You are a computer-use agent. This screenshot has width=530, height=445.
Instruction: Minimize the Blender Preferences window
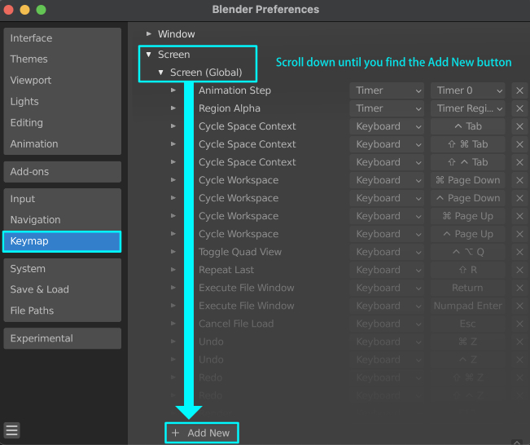pyautogui.click(x=24, y=10)
